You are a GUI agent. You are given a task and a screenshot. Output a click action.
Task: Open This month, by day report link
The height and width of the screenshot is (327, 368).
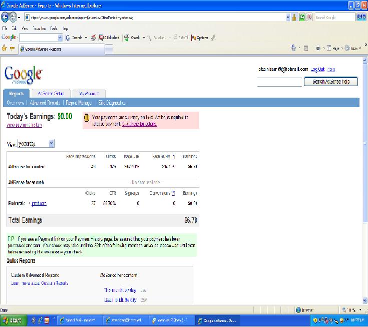(x=120, y=290)
